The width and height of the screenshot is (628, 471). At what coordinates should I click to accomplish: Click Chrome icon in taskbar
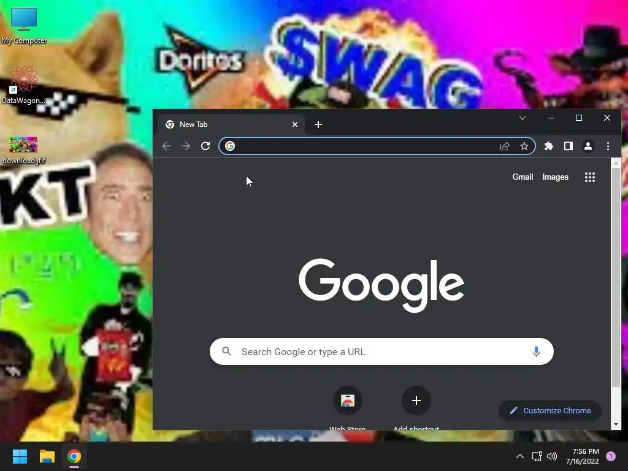[x=74, y=456]
